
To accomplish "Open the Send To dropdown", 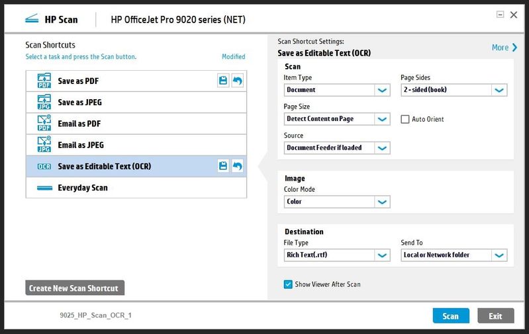I will click(499, 255).
